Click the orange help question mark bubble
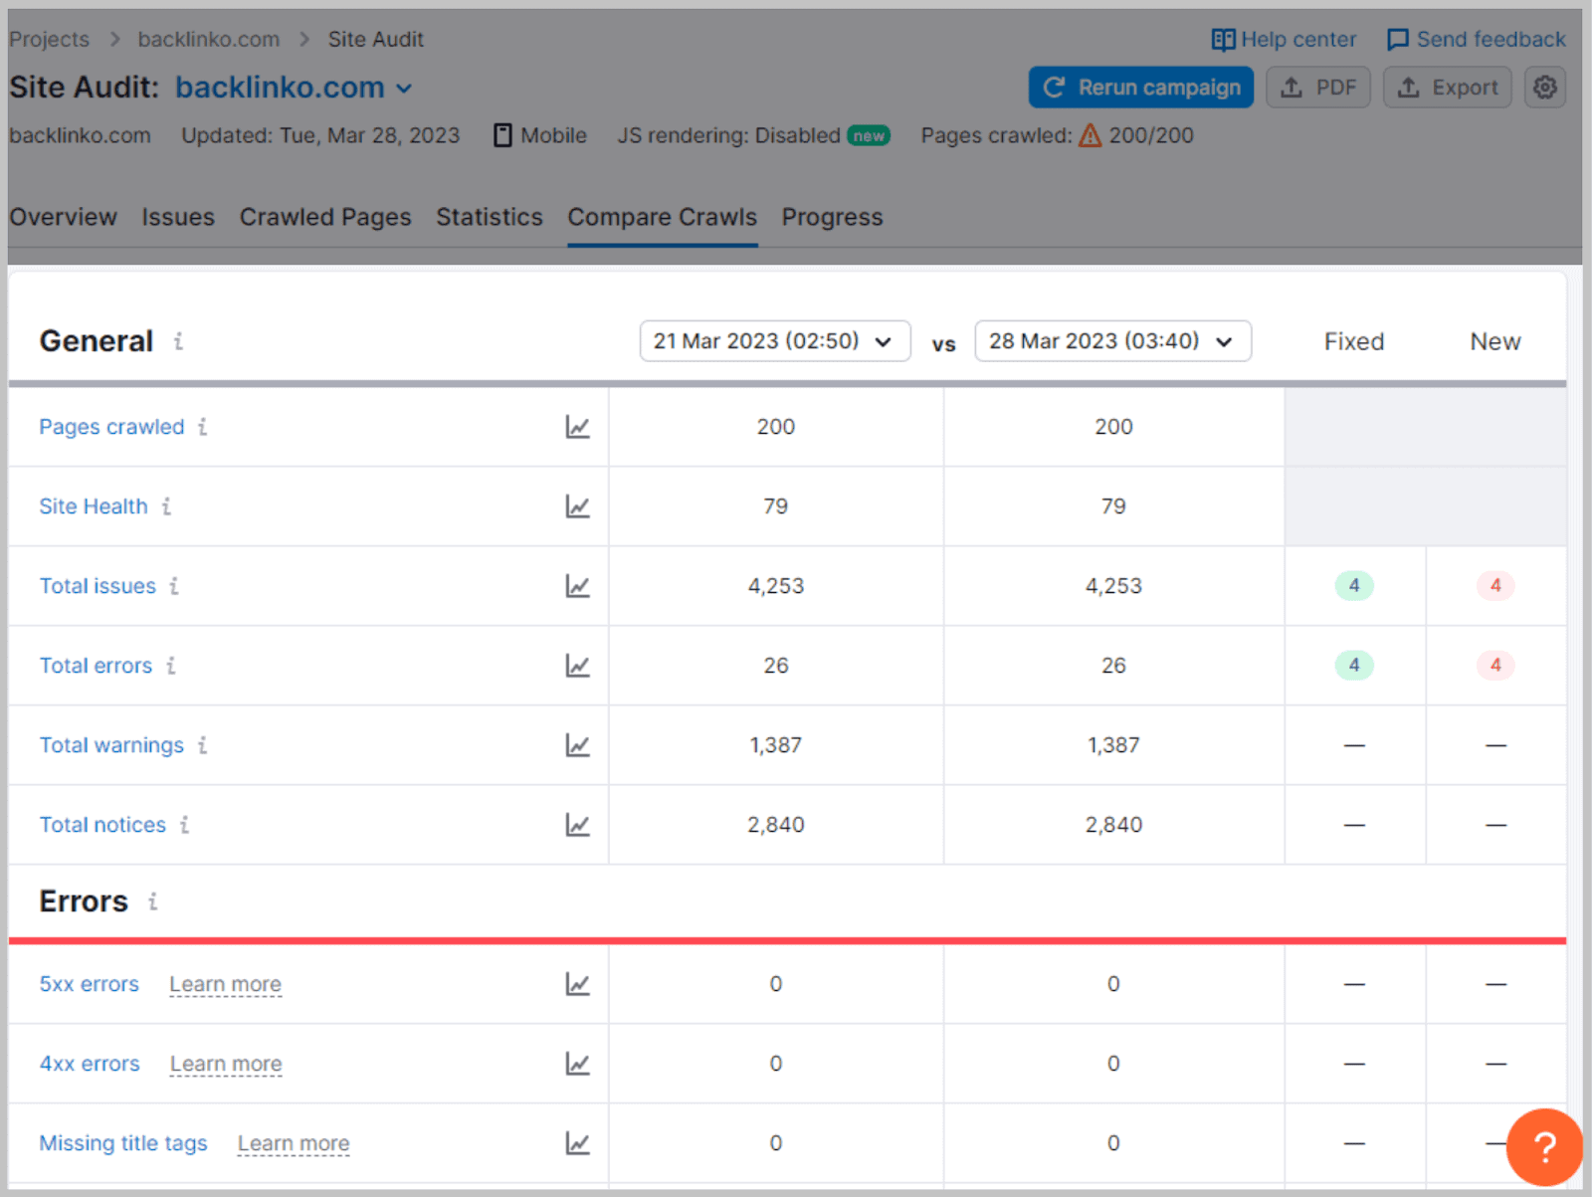The width and height of the screenshot is (1592, 1197). [x=1543, y=1147]
